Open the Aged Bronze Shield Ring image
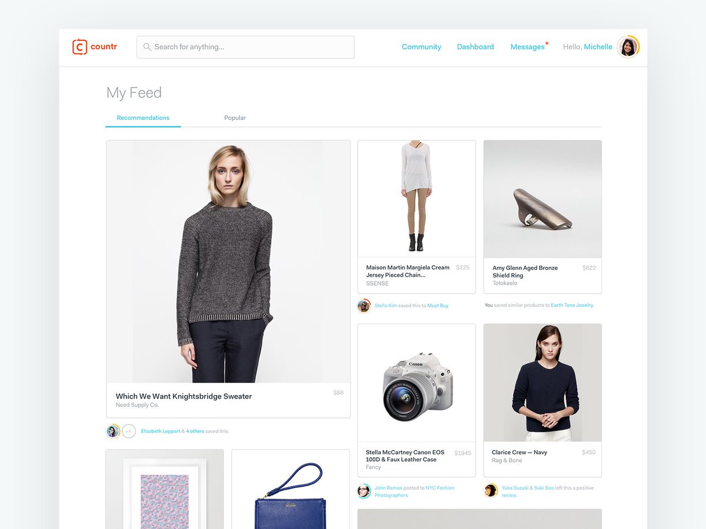Screen dimensions: 706x529 pos(542,199)
